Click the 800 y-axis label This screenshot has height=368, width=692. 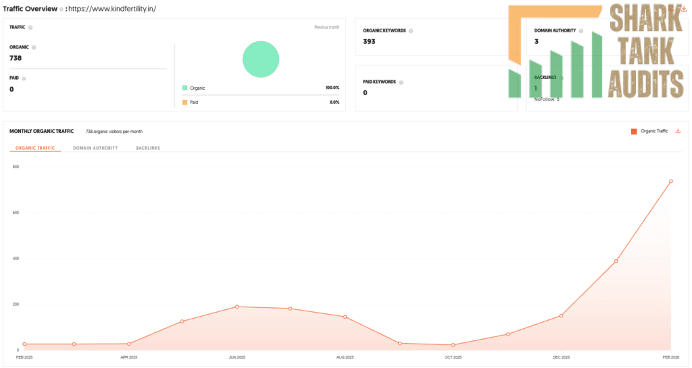click(16, 167)
